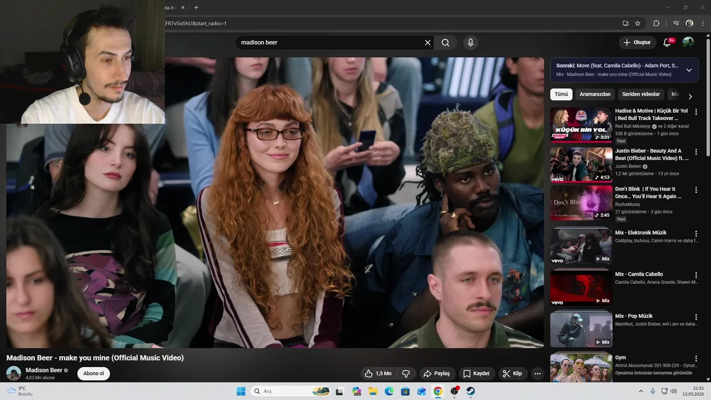Dislike the video with thumbs down

click(x=406, y=373)
